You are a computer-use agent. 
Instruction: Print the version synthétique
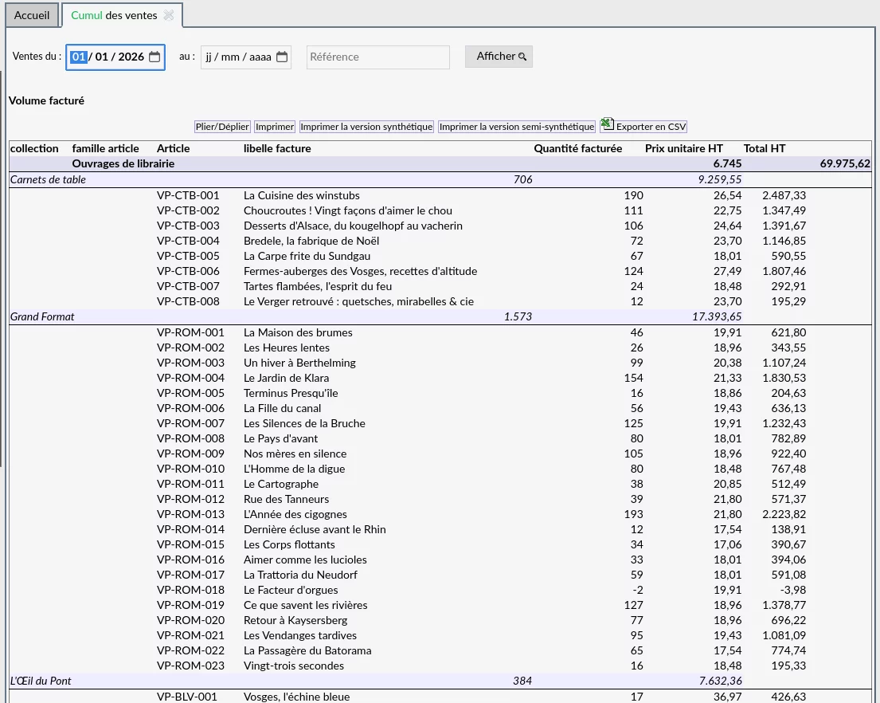tap(366, 127)
